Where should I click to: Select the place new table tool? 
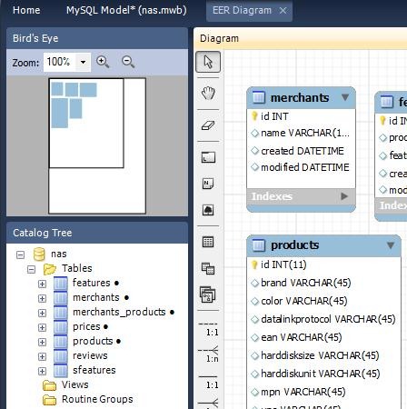[x=208, y=242]
